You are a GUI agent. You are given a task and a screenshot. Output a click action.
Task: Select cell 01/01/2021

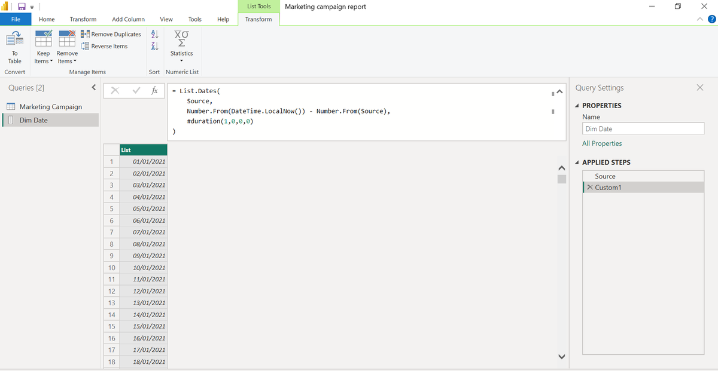pyautogui.click(x=143, y=161)
